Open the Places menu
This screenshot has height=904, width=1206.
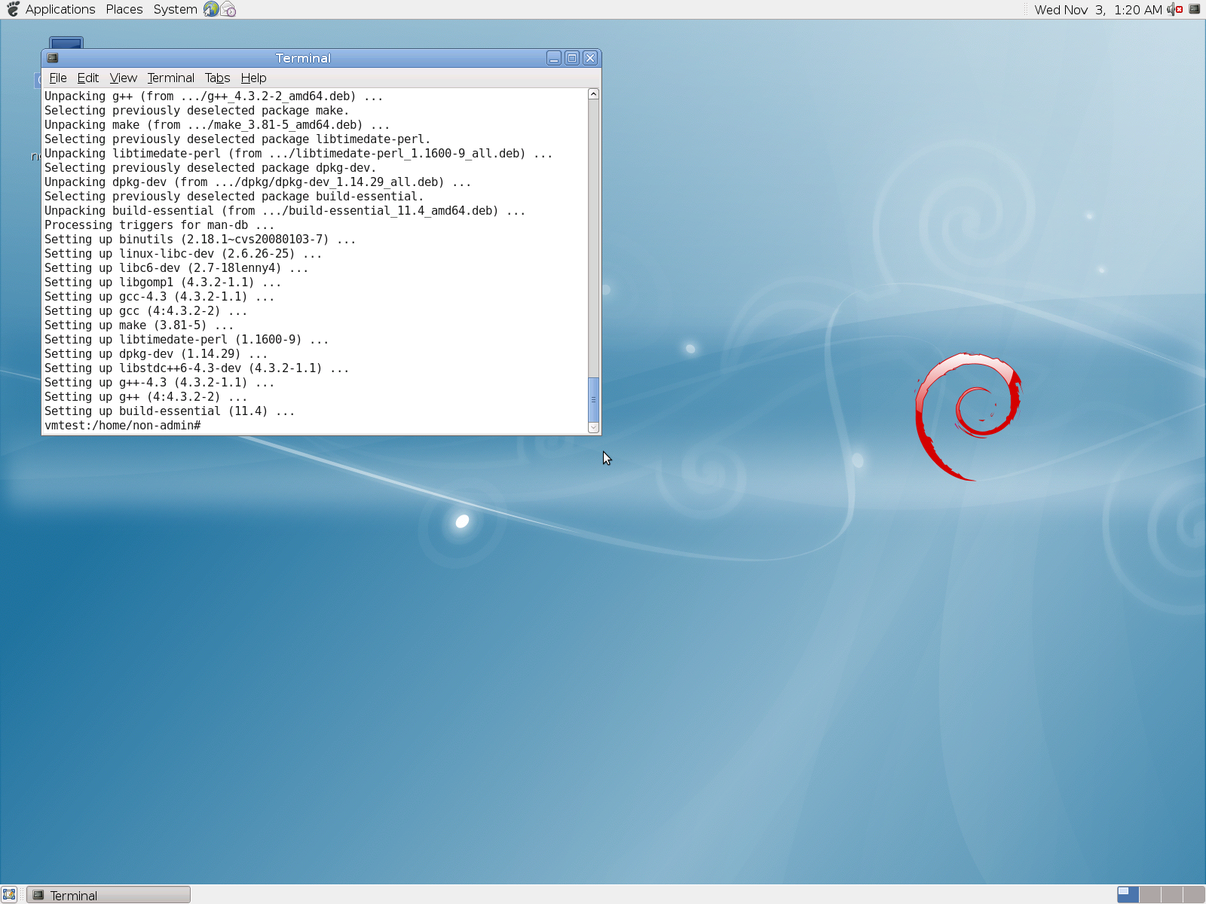point(124,9)
